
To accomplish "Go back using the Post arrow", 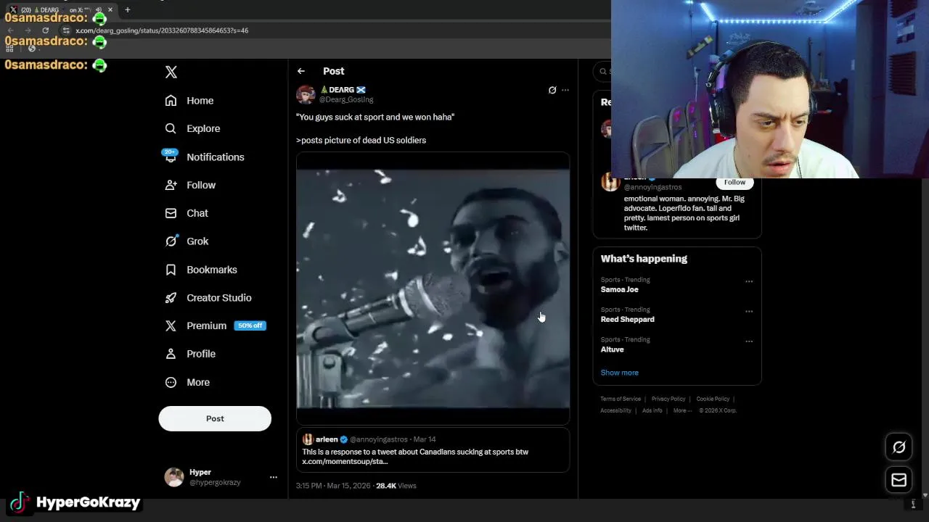I will pyautogui.click(x=301, y=71).
